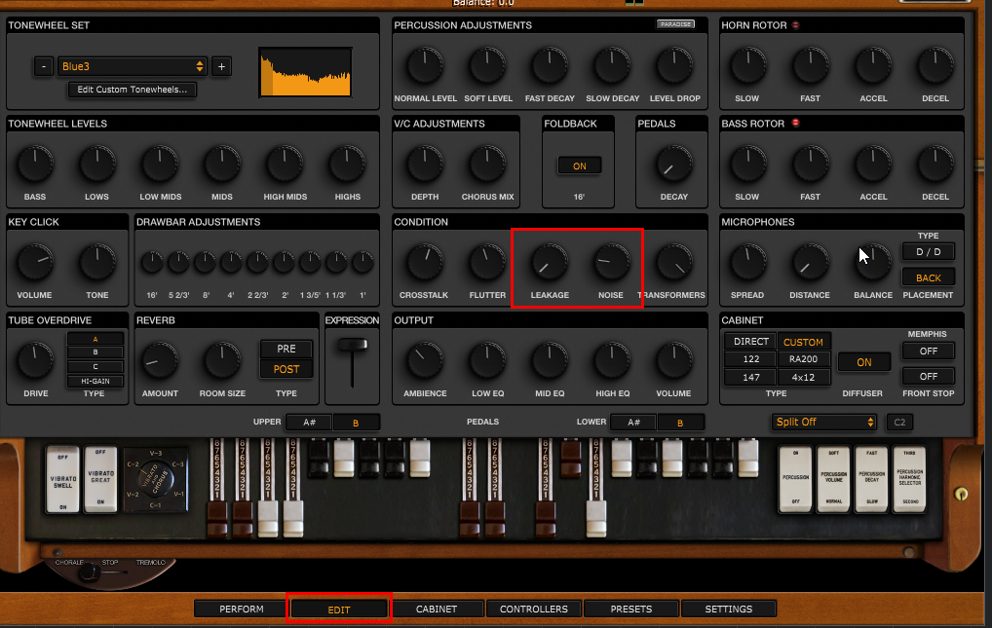The height and width of the screenshot is (628, 992).
Task: Open the Split Off dropdown
Action: pyautogui.click(x=823, y=422)
